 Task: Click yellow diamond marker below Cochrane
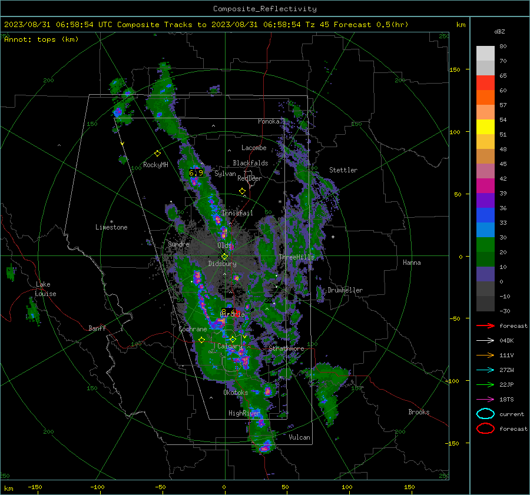click(201, 340)
